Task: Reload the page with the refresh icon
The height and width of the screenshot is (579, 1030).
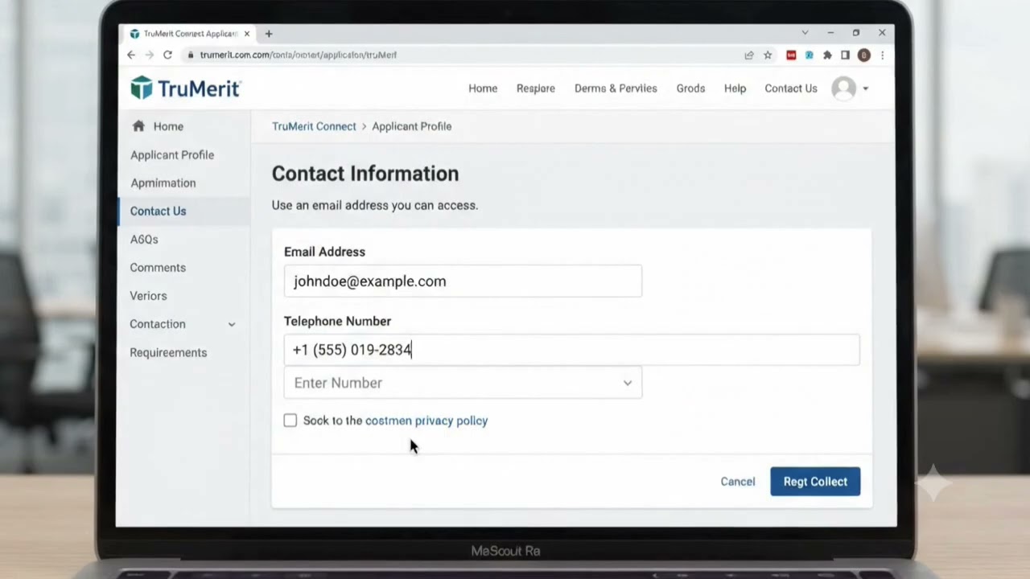Action: pos(167,55)
